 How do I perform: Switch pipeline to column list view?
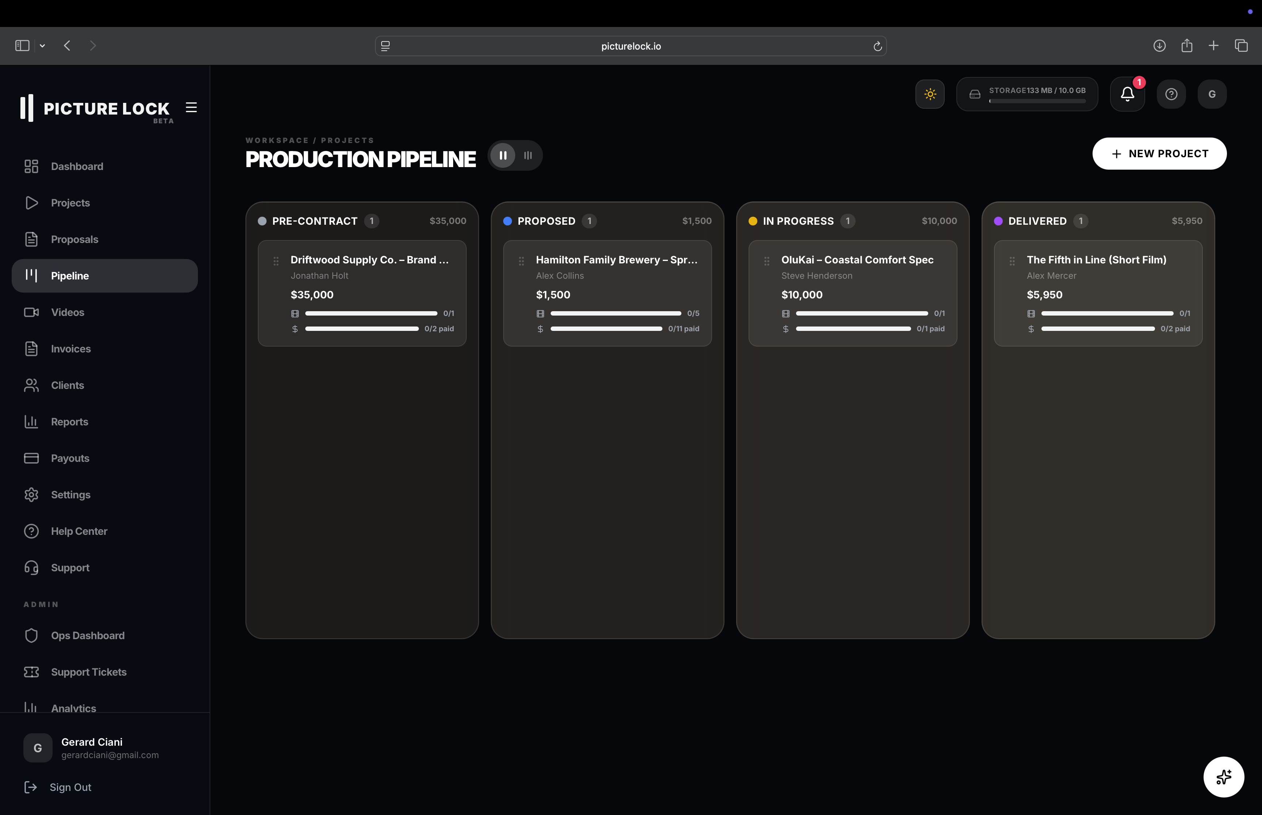point(527,155)
